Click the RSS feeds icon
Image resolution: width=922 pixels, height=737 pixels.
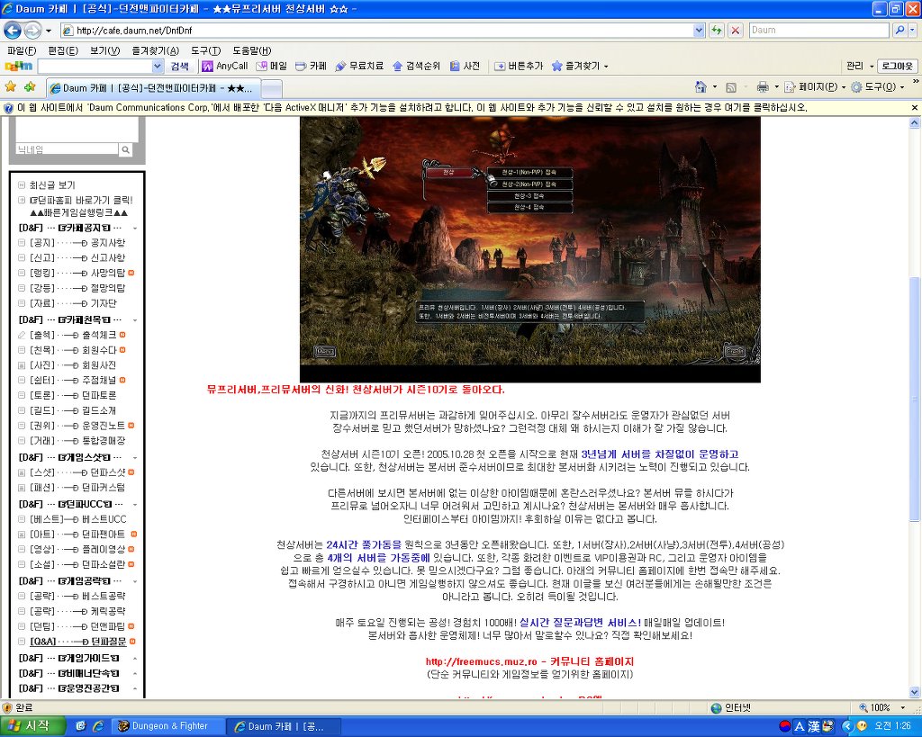pos(731,87)
